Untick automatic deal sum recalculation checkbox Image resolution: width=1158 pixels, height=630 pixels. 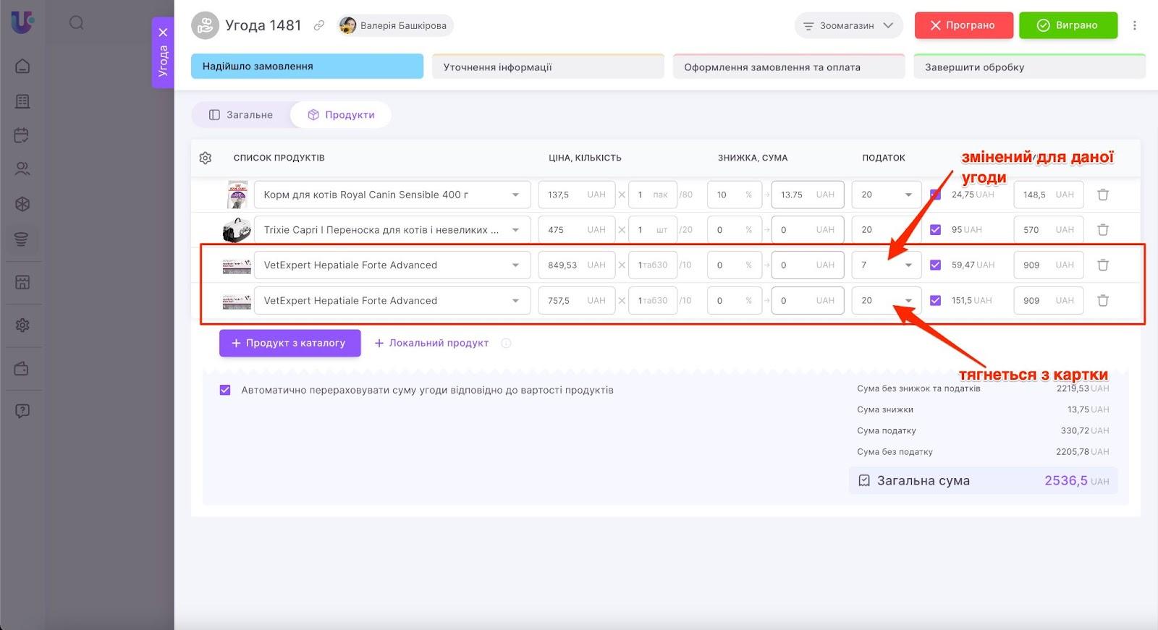coord(225,390)
